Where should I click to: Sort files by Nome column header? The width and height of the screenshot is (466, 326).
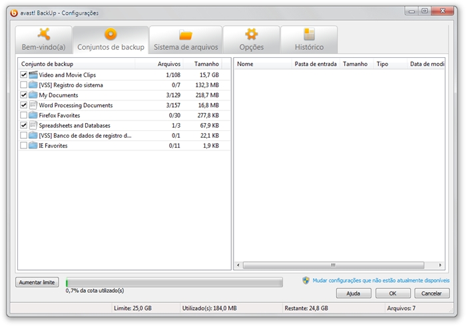click(x=263, y=64)
